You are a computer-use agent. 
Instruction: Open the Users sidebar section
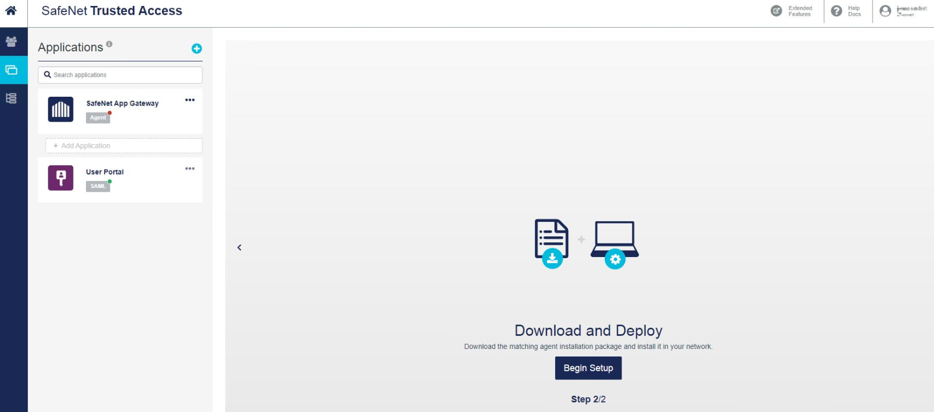coord(11,41)
